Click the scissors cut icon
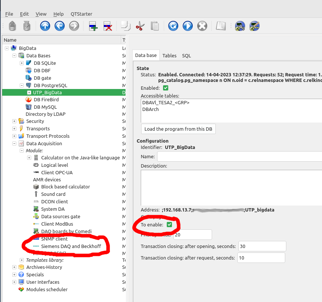322x302 pixels. coord(140,26)
